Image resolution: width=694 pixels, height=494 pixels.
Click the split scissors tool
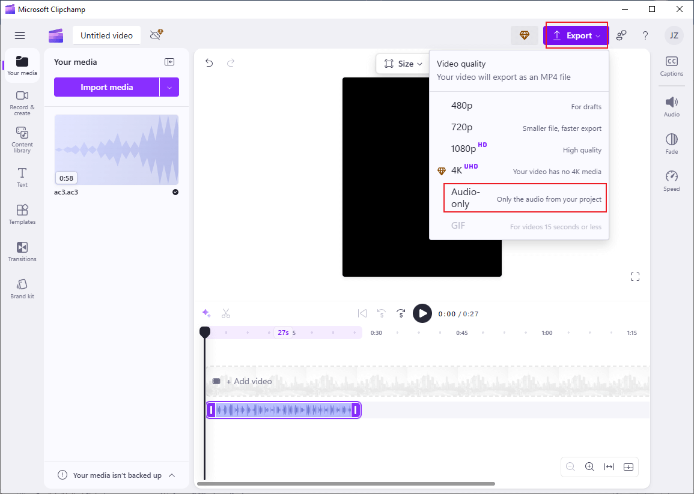click(226, 313)
